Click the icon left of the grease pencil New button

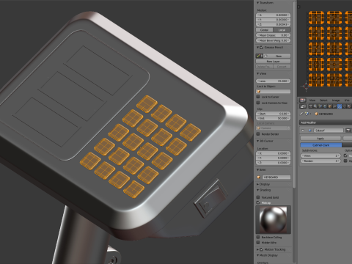click(265, 56)
